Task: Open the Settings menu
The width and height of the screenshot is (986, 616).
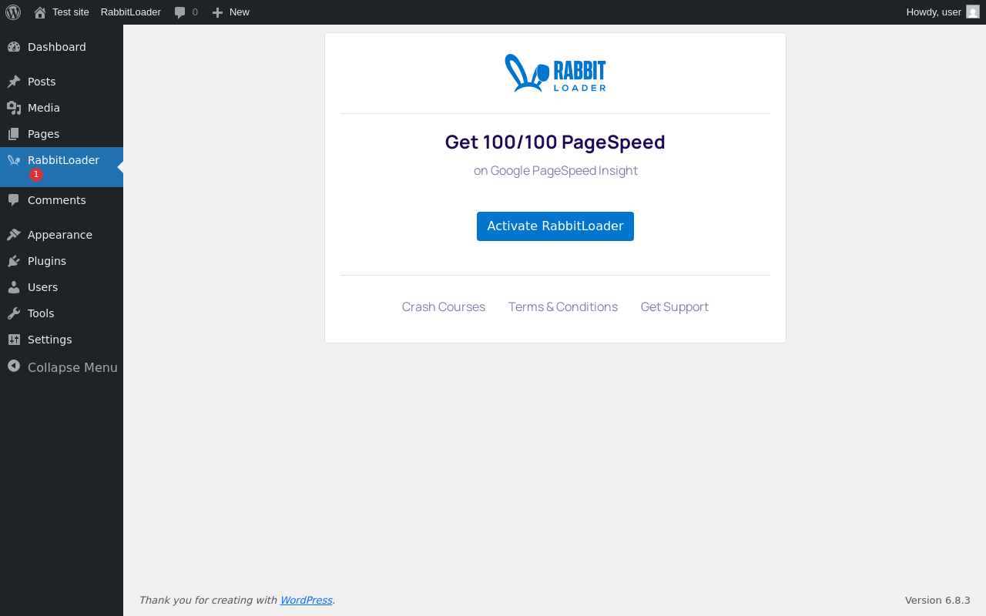Action: pos(62,340)
